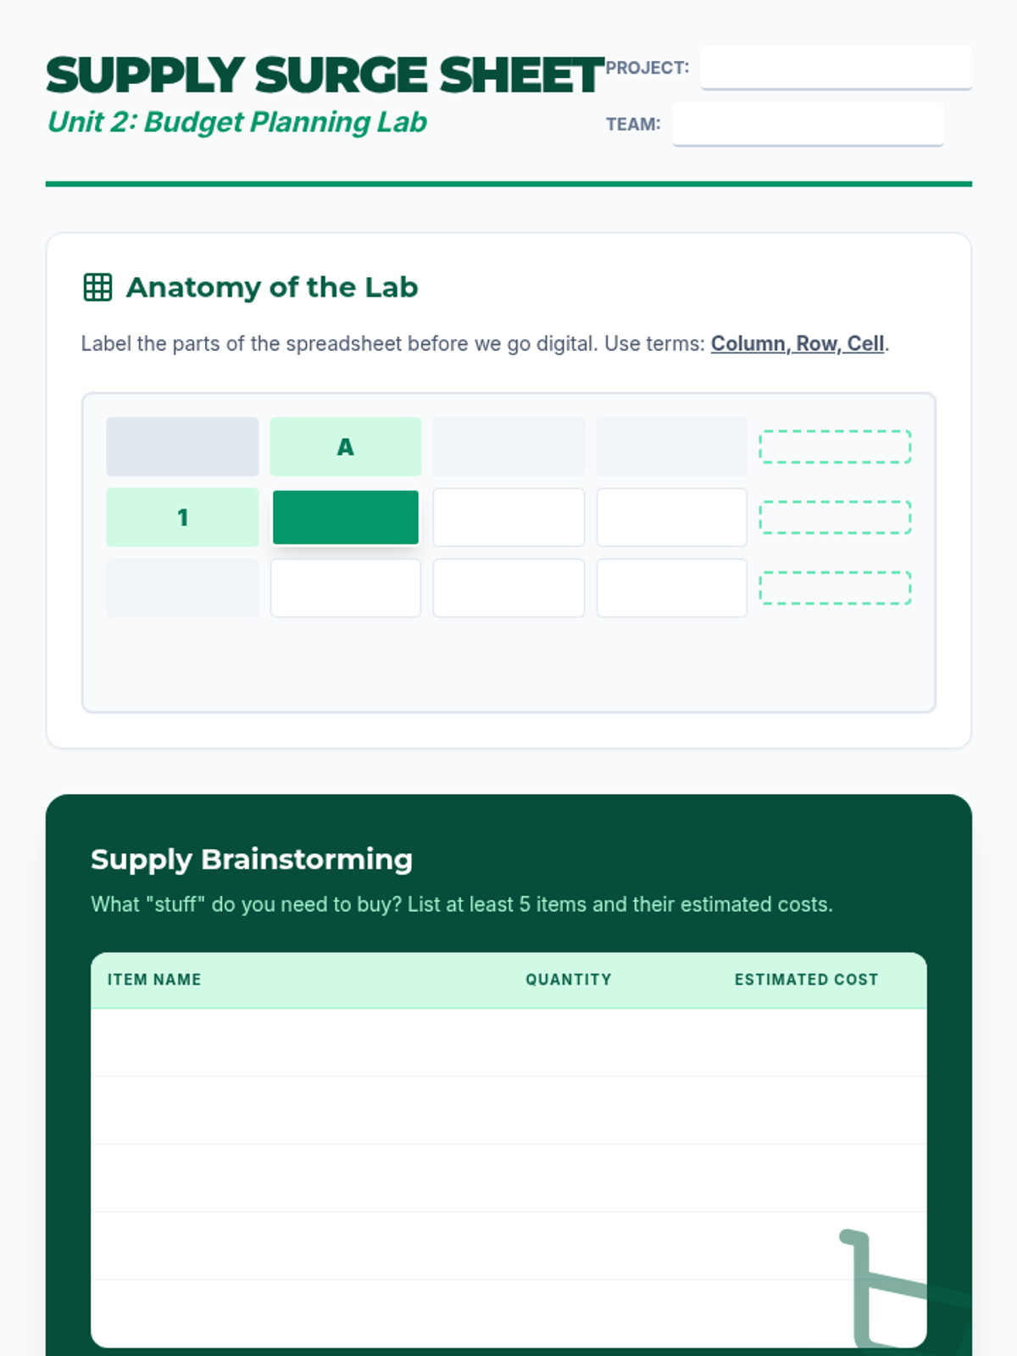
Task: Click the highlighted dark green cell A1
Action: pyautogui.click(x=345, y=517)
